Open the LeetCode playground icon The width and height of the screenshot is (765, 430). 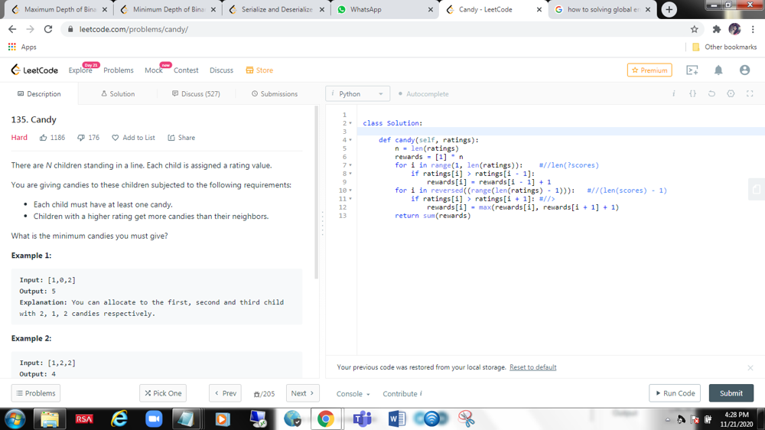click(692, 70)
